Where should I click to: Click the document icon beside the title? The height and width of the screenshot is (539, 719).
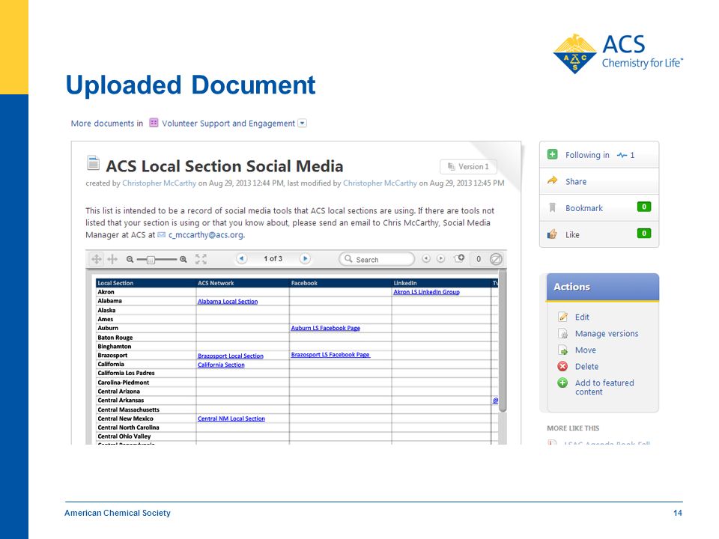(93, 162)
